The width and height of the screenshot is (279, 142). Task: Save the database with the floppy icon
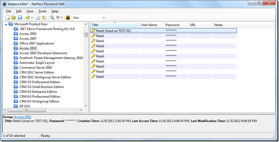(x=20, y=18)
